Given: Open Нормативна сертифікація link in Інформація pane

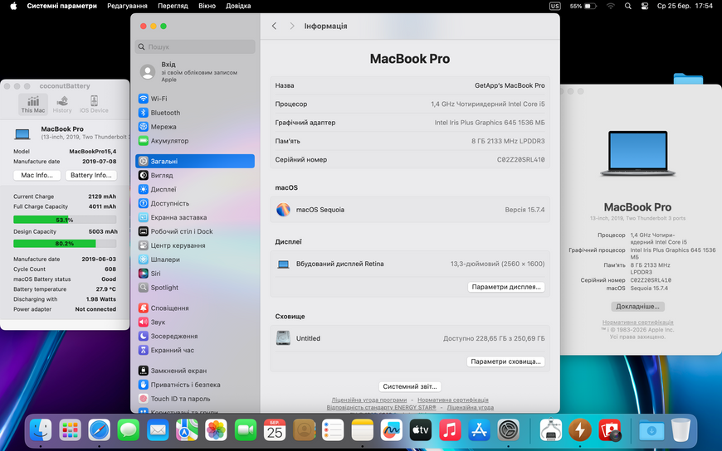Looking at the screenshot, I should tap(453, 400).
